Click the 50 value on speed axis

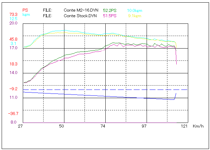(x=62, y=127)
